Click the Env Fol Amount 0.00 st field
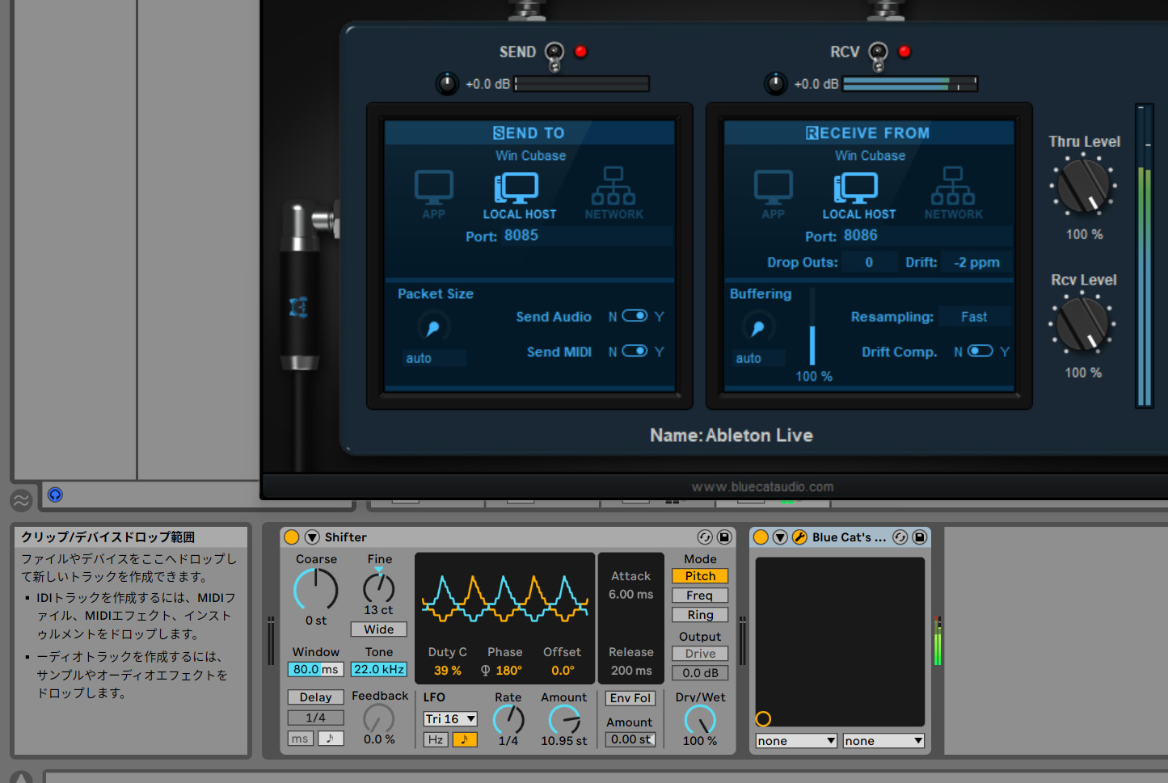The height and width of the screenshot is (783, 1168). coord(630,739)
